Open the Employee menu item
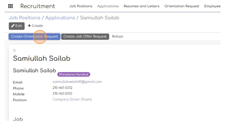The width and height of the screenshot is (225, 124). 212,6
